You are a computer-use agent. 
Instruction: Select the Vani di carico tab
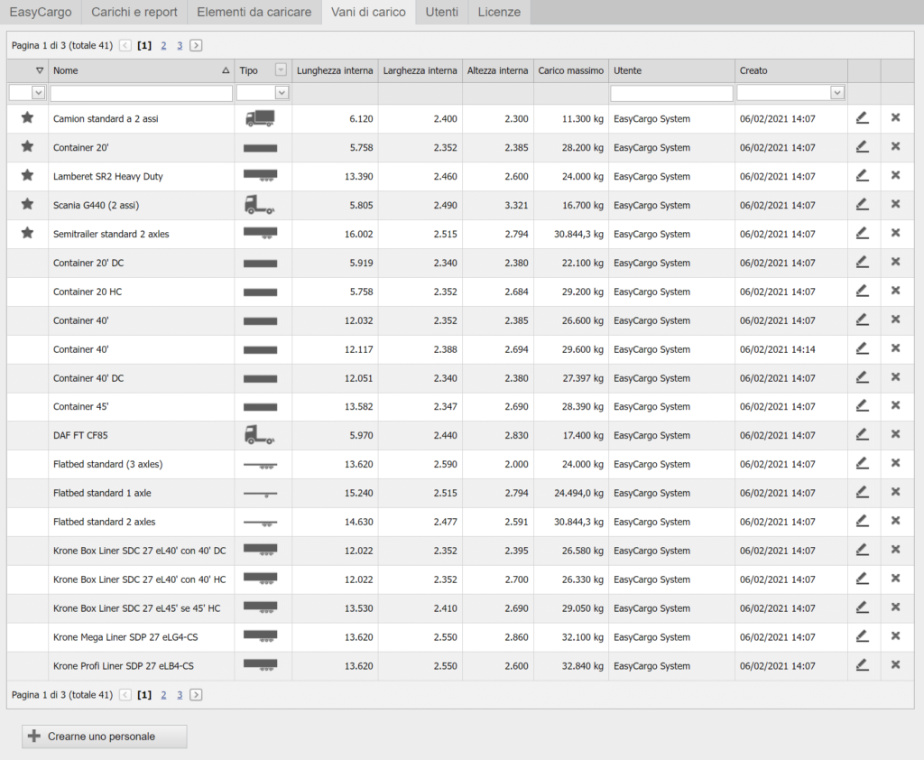pos(368,12)
